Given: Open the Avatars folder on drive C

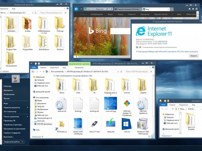Looking at the screenshot, I should (x=27, y=23).
